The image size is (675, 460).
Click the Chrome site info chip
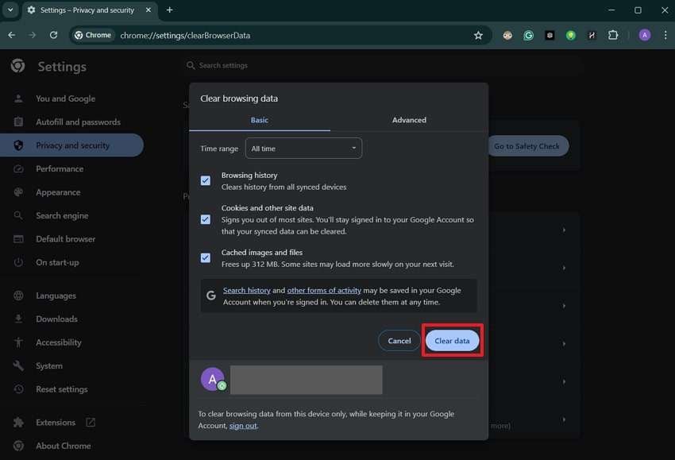click(93, 35)
